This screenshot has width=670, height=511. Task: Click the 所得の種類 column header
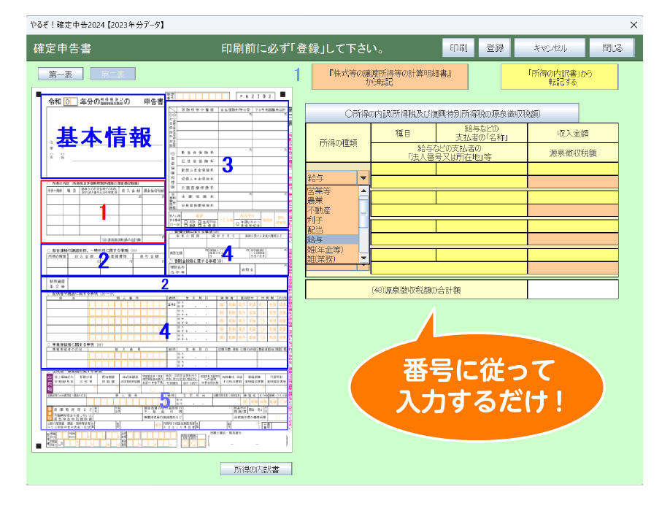coord(338,142)
